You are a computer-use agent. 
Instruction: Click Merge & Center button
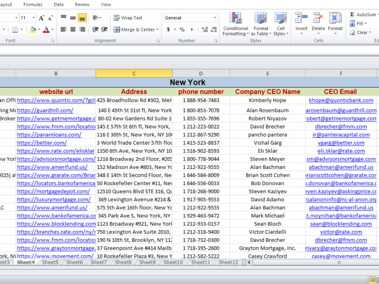tap(134, 30)
